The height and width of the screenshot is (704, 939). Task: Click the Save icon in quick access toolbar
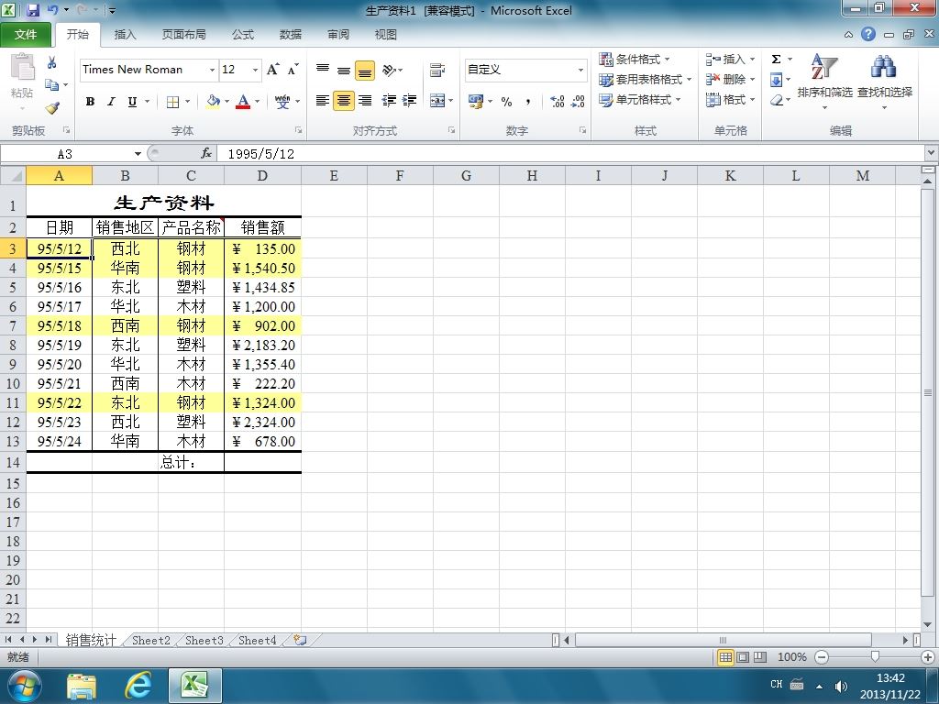point(33,10)
